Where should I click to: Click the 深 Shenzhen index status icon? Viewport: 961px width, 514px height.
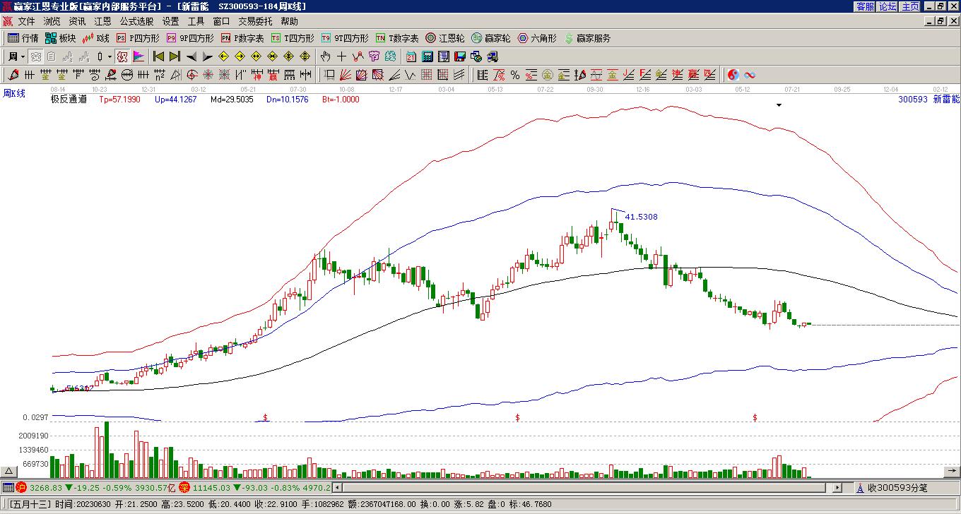184,487
